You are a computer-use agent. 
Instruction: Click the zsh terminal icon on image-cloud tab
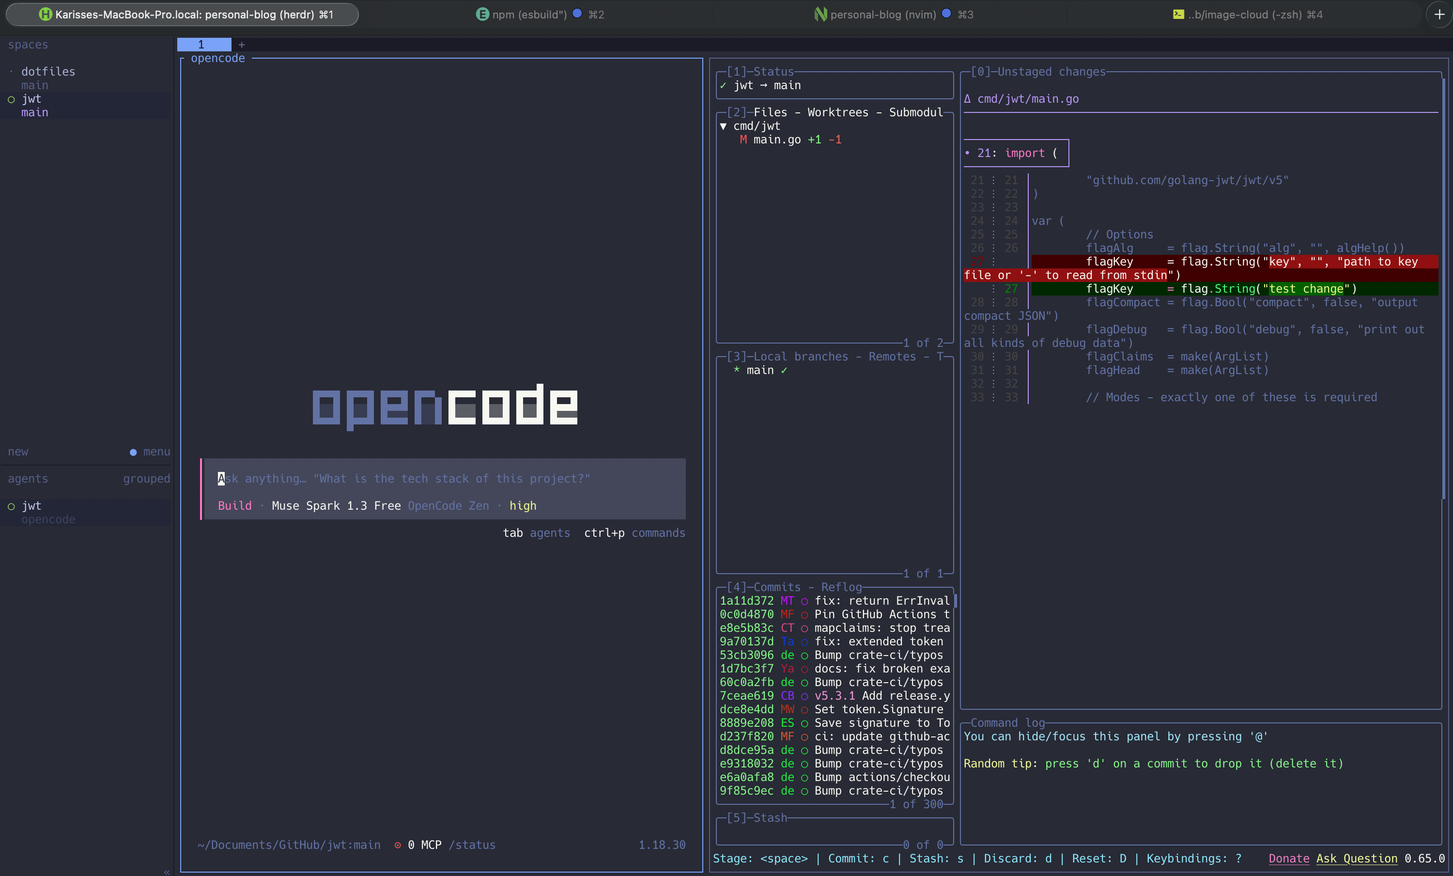pos(1177,14)
